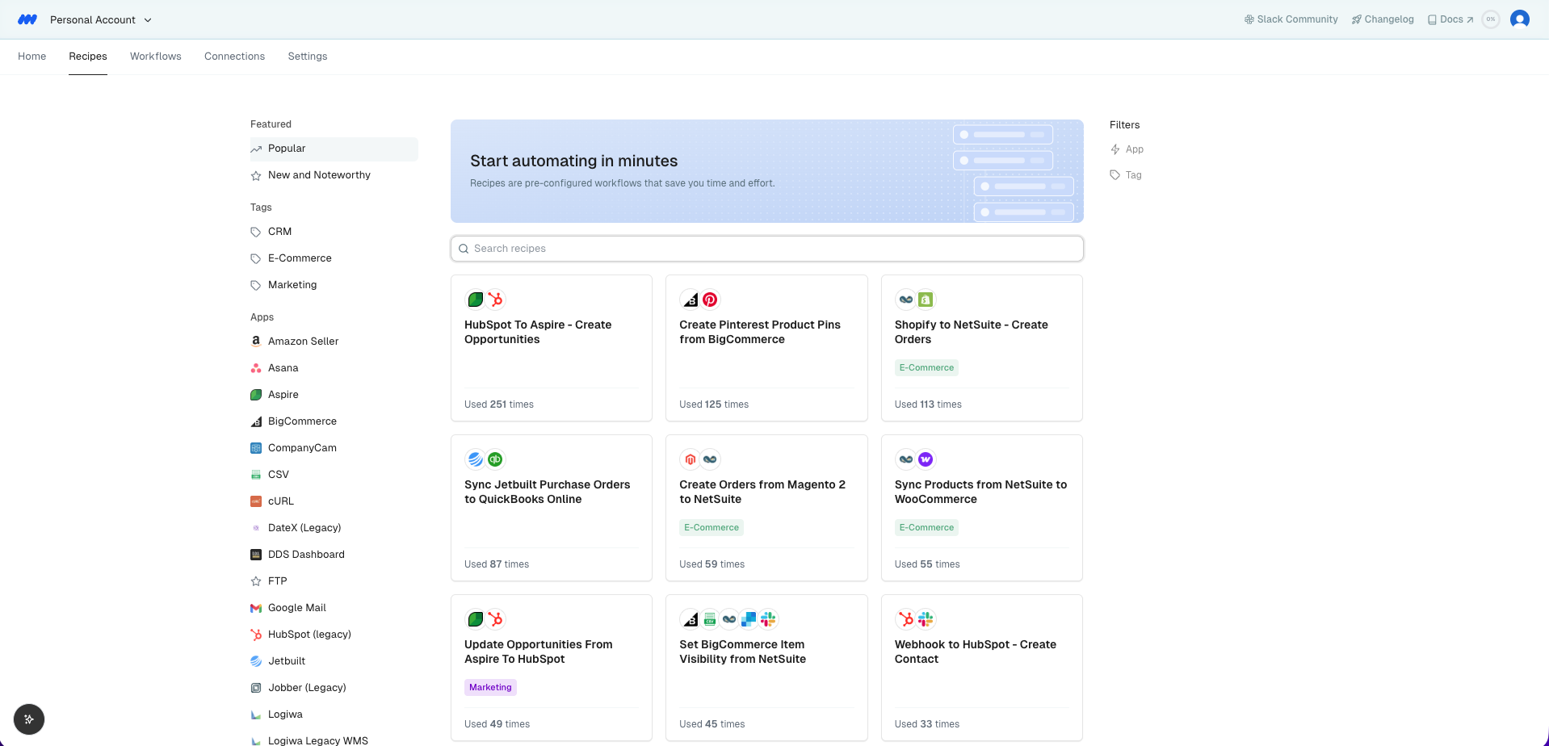Click Slack icon on Webhook to HubSpot card
The image size is (1549, 746).
(926, 619)
